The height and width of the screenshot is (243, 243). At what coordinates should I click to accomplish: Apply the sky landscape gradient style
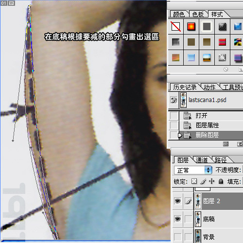(207, 57)
